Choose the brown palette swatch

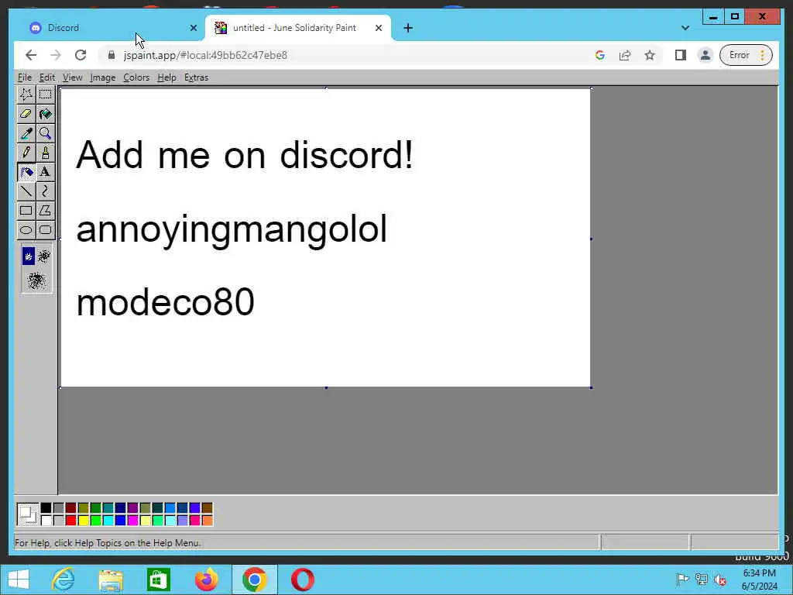pos(208,508)
